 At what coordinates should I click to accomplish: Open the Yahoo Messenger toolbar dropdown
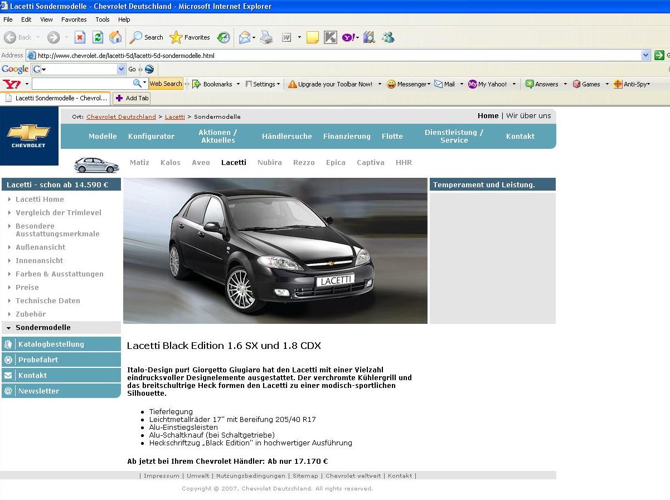[429, 84]
